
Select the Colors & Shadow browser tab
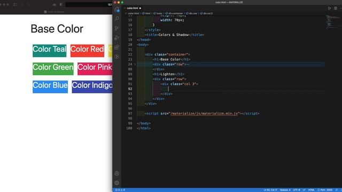click(x=54, y=12)
